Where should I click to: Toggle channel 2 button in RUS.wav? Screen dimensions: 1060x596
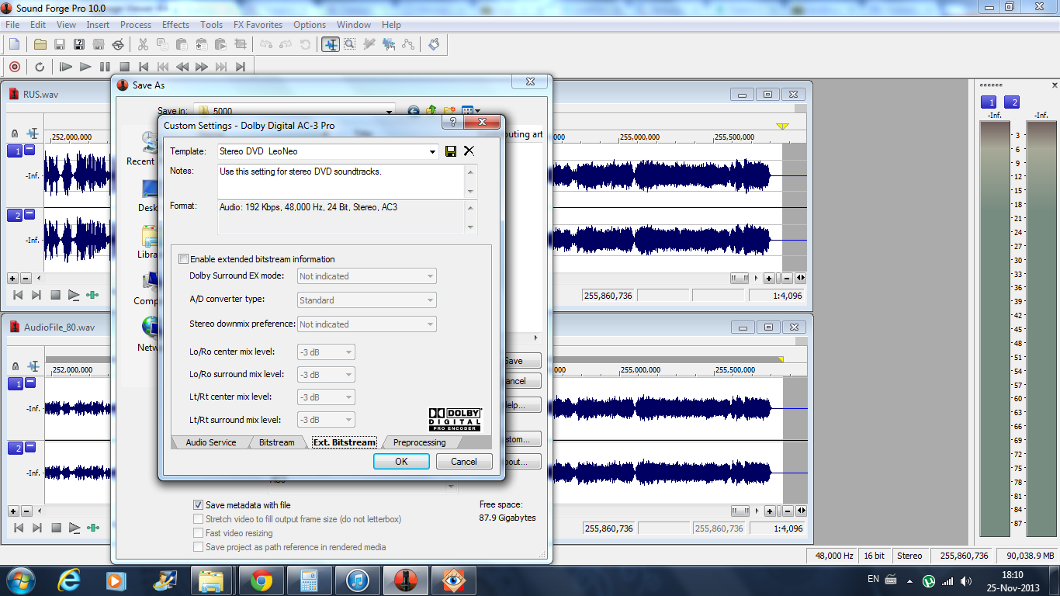point(15,216)
